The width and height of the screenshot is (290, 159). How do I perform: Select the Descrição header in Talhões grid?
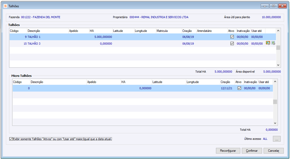tap(34, 31)
